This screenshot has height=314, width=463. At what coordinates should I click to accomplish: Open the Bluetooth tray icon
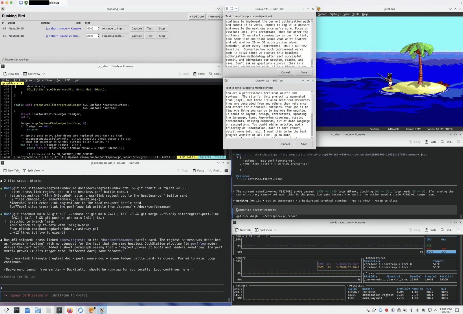pyautogui.click(x=411, y=310)
